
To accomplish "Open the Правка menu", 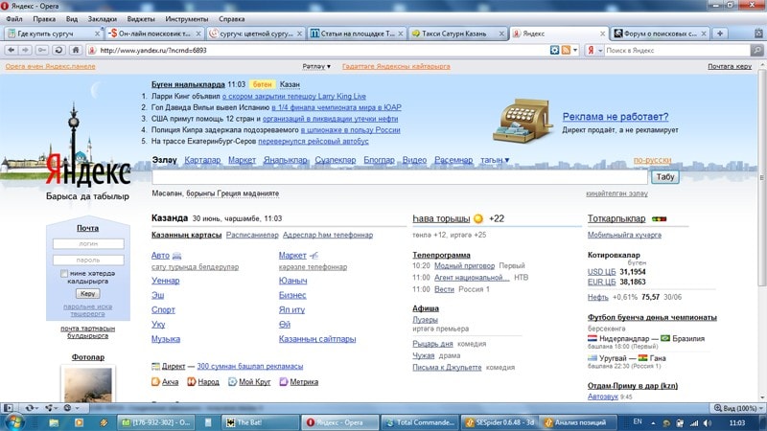I will [x=44, y=19].
